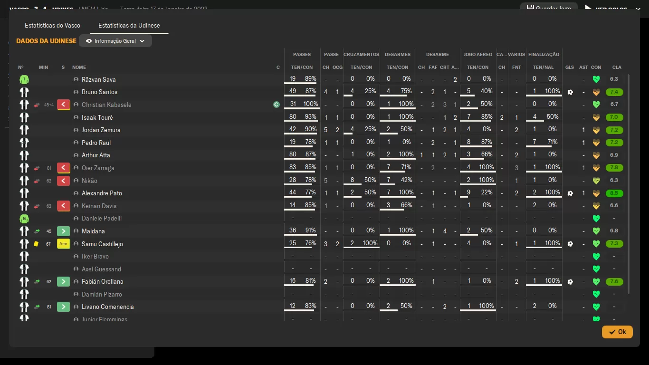Open Axel Guessand player name
649x365 pixels.
[x=101, y=269]
